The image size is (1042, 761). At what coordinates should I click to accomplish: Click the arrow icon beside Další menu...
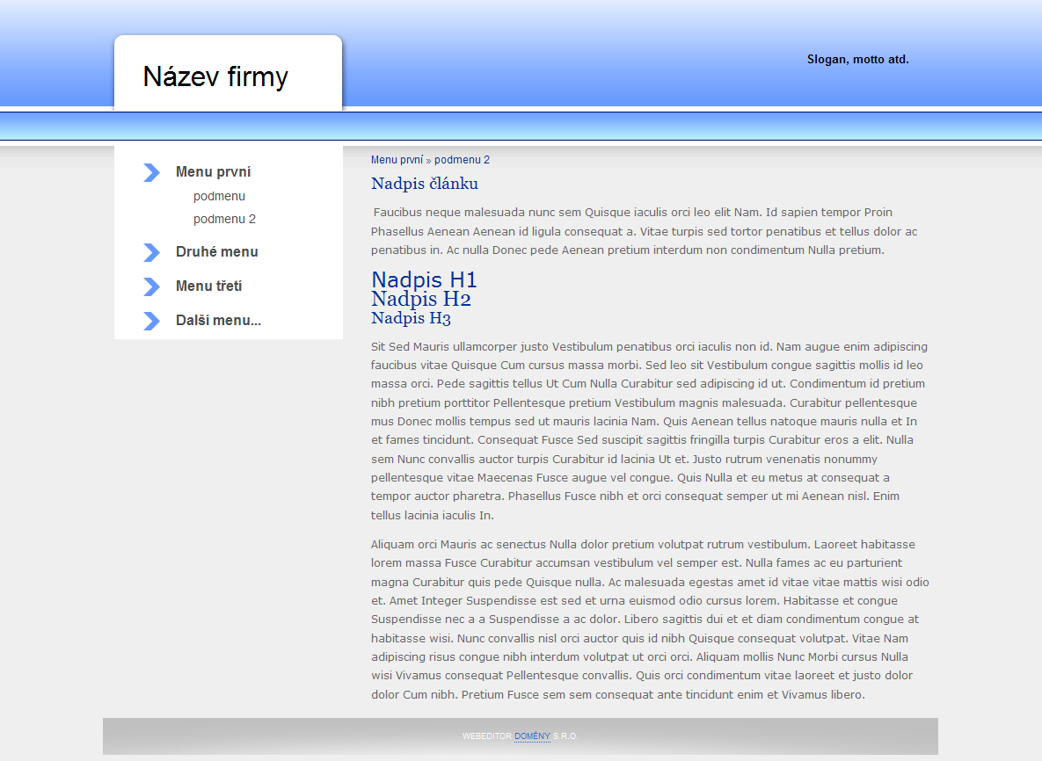point(151,322)
